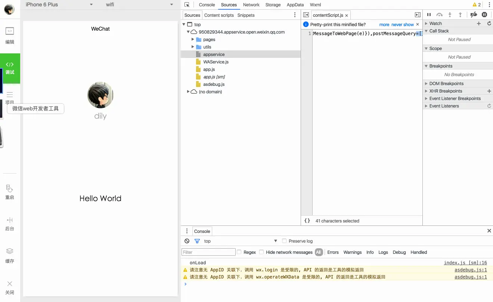Click the 'more' link in pretty-print bar

(384, 25)
